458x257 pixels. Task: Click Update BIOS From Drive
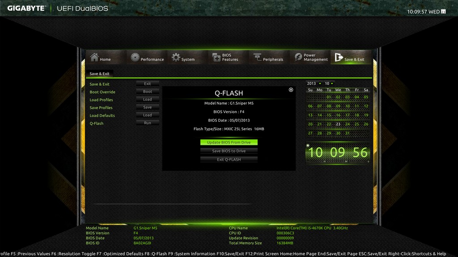point(229,142)
